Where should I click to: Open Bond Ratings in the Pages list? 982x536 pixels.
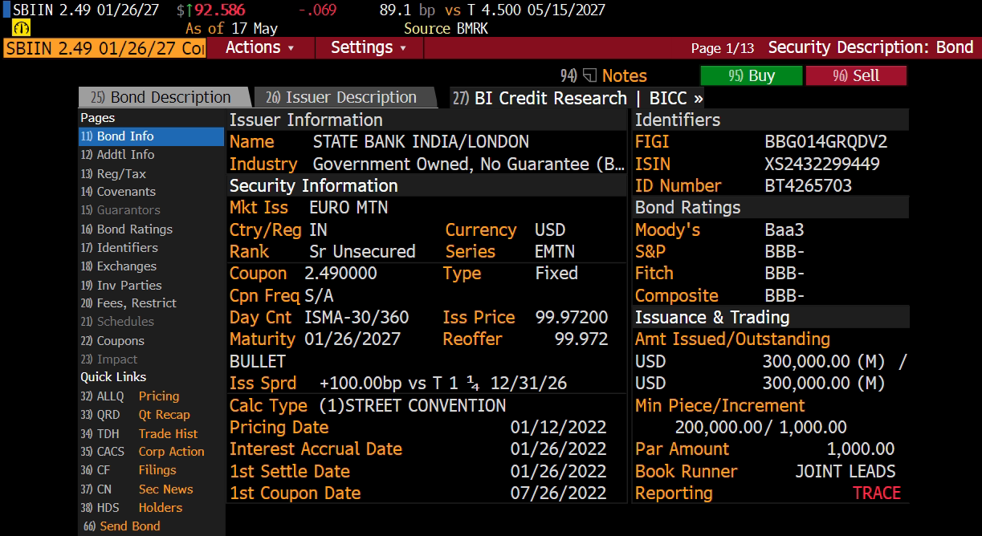[x=127, y=229]
